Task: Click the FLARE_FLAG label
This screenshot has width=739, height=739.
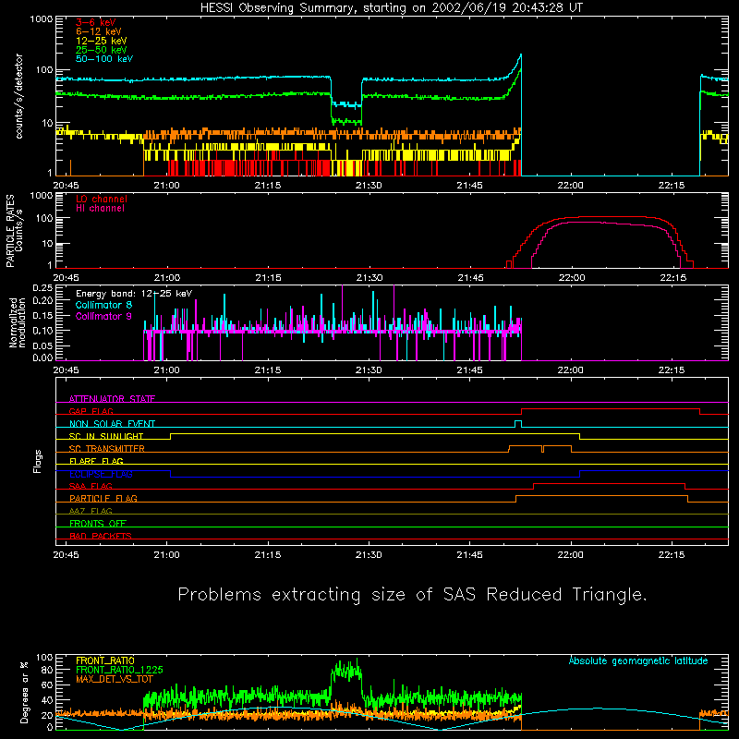Action: 96,461
